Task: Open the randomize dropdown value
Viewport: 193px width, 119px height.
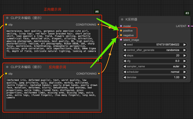Action: 173,50
